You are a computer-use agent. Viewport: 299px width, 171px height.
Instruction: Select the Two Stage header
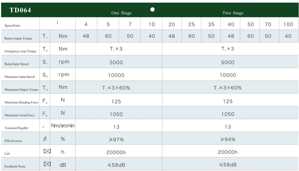pyautogui.click(x=233, y=13)
